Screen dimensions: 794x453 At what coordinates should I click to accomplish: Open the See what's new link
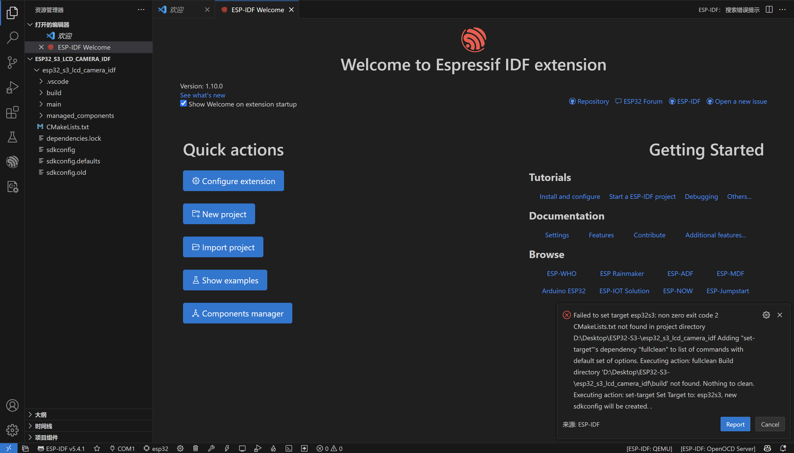click(202, 95)
